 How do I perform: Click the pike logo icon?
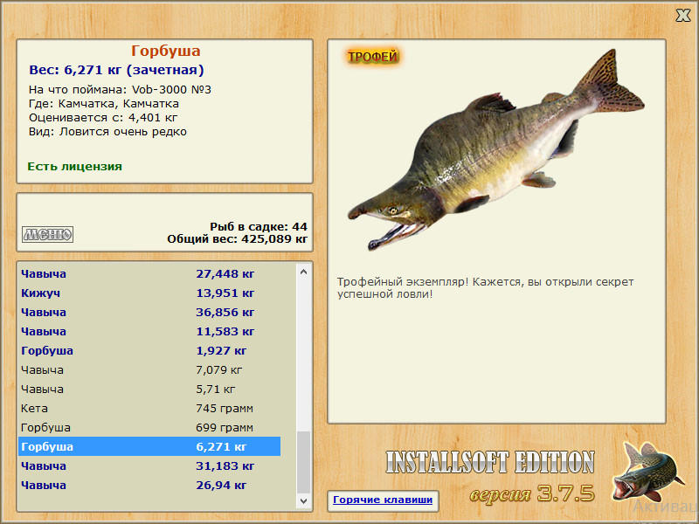tap(647, 472)
